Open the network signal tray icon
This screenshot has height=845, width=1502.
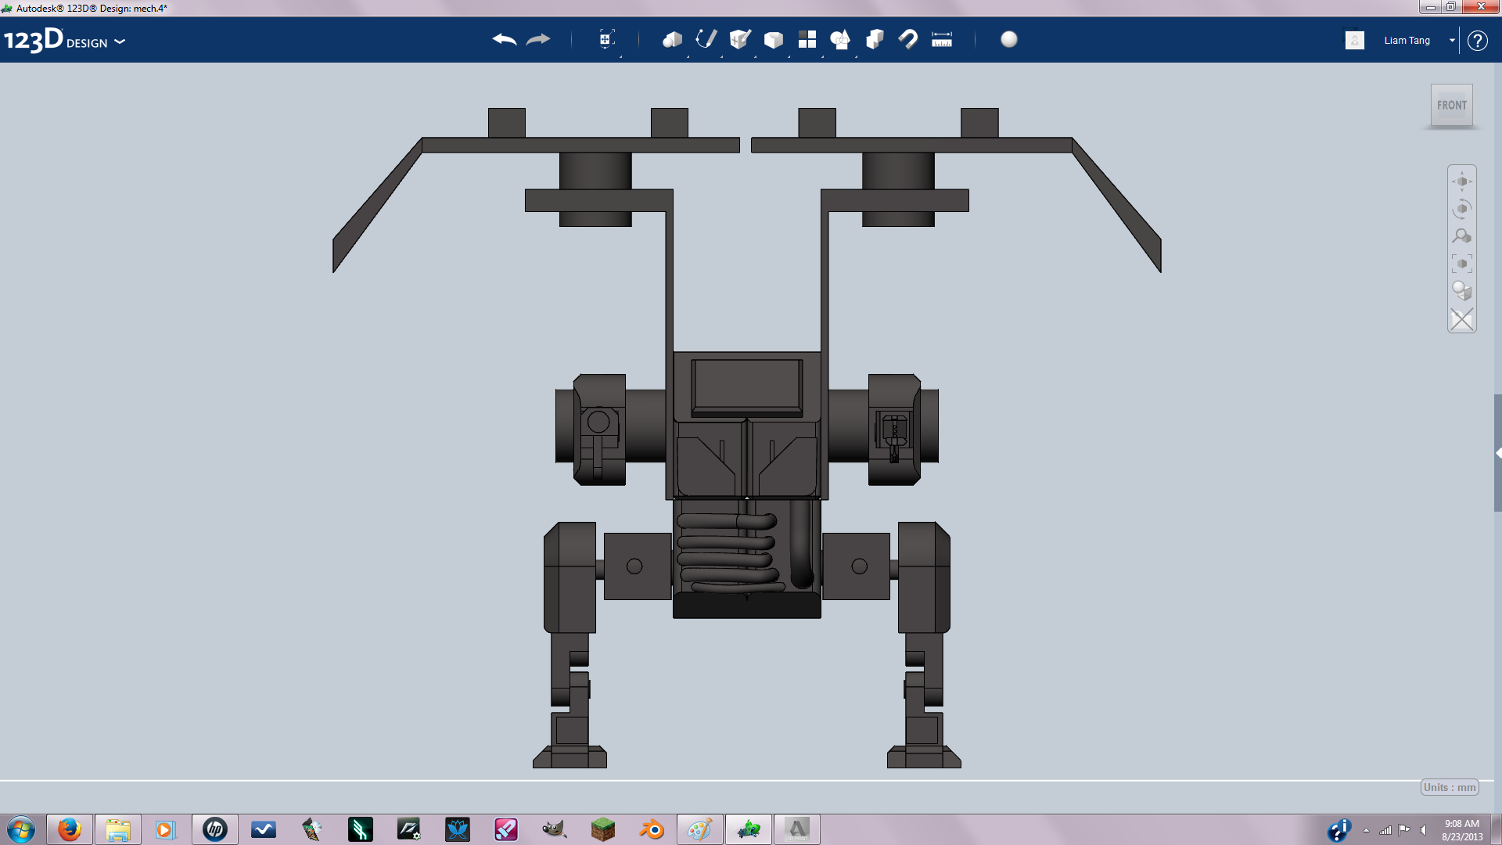point(1385,830)
